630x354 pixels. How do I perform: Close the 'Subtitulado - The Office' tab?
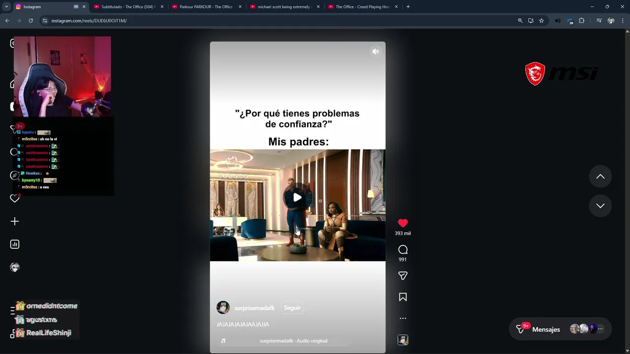click(x=162, y=7)
